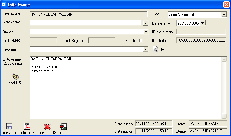Click inside the Esito esame text area
The image size is (231, 136).
tap(124, 93)
